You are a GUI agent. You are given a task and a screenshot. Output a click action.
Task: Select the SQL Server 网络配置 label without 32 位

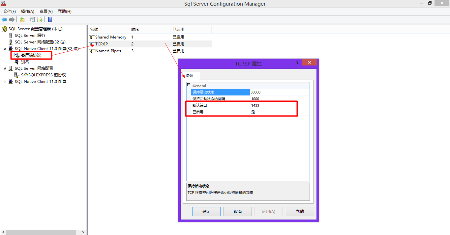34,68
